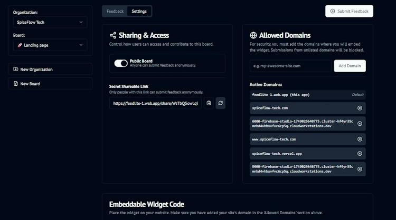The height and width of the screenshot is (220, 396).
Task: Regenerate the secret shareable link
Action: [221, 103]
